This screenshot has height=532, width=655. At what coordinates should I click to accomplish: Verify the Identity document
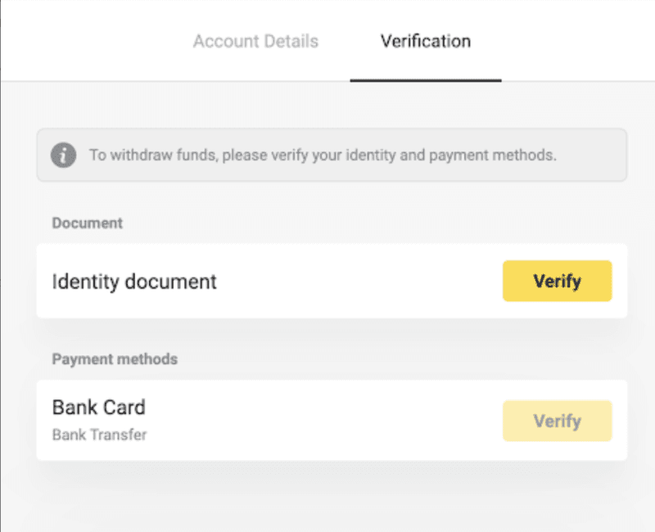point(558,281)
